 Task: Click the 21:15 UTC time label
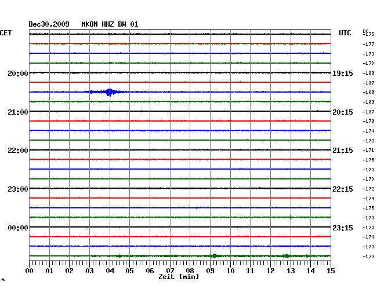coord(343,151)
